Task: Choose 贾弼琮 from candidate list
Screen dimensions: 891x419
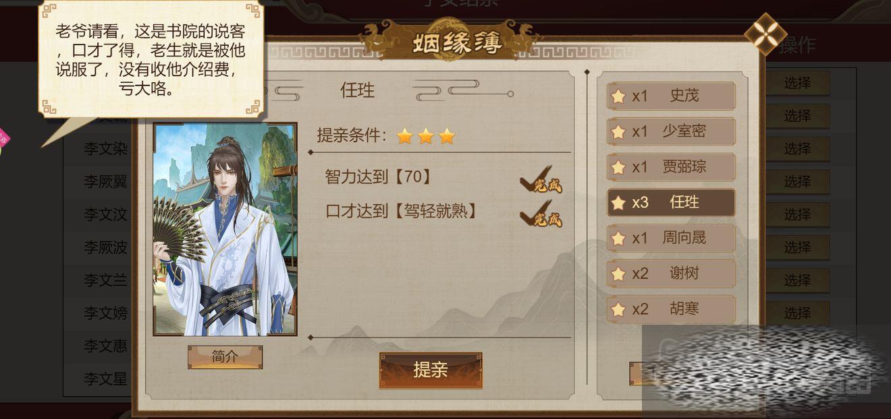Action: click(x=671, y=167)
